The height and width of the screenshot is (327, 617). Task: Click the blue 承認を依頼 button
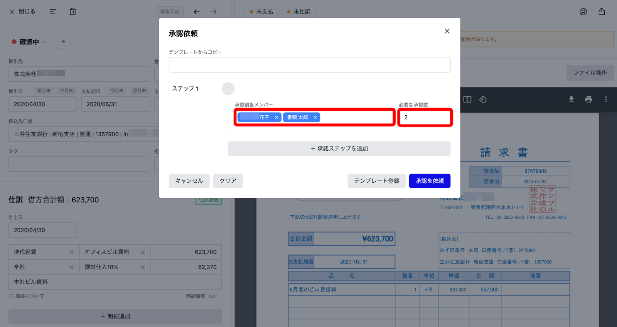(430, 181)
